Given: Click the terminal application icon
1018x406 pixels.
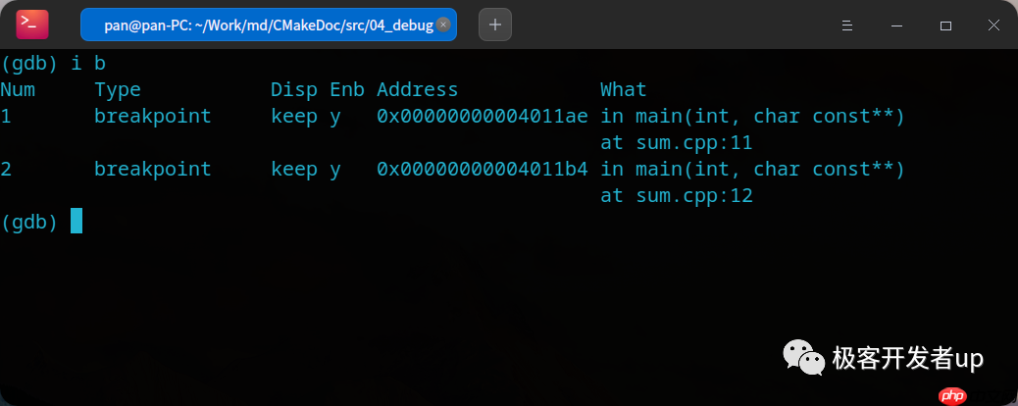Looking at the screenshot, I should tap(32, 25).
